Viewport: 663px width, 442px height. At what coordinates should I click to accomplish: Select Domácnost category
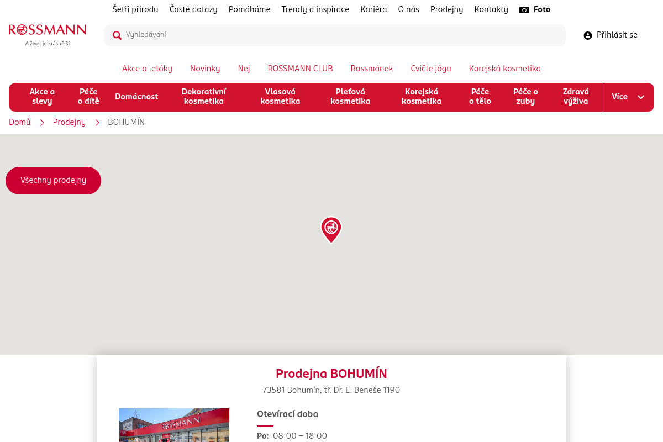136,97
